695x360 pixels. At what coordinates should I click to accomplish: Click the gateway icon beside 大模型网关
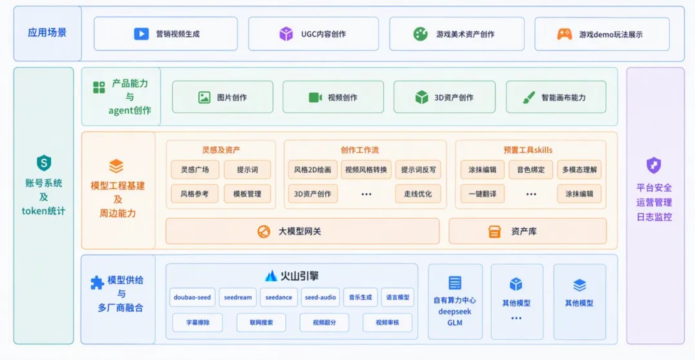264,232
